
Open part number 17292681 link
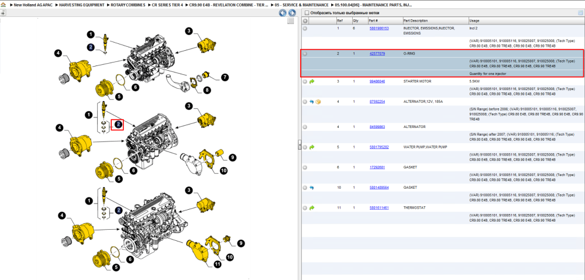377,167
